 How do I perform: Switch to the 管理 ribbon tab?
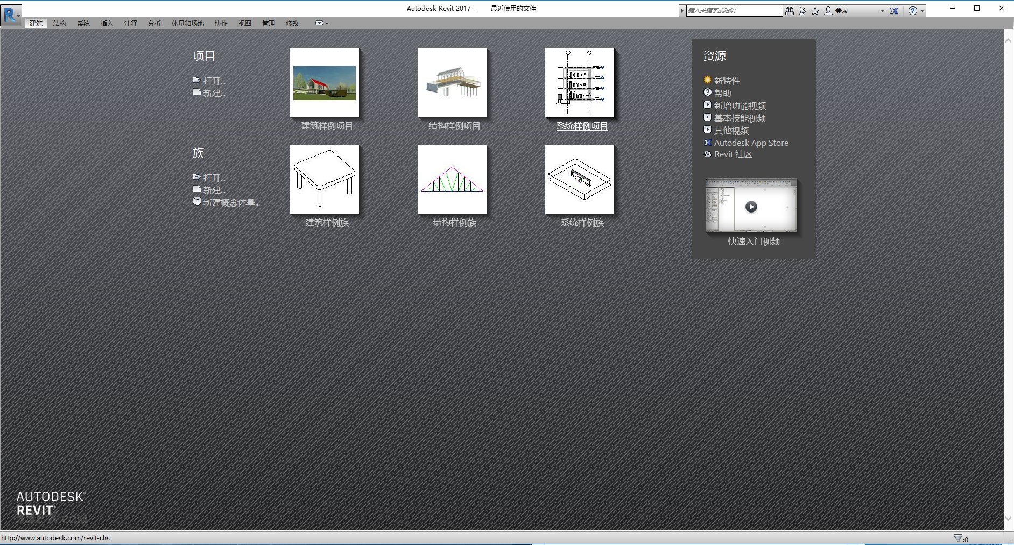coord(269,24)
